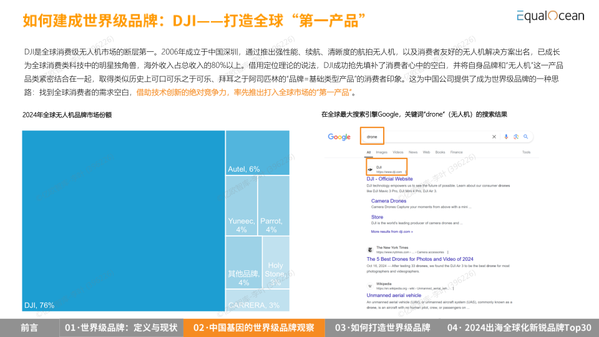Click the Parrot, 4% treemap block
The height and width of the screenshot is (337, 599).
[274, 205]
